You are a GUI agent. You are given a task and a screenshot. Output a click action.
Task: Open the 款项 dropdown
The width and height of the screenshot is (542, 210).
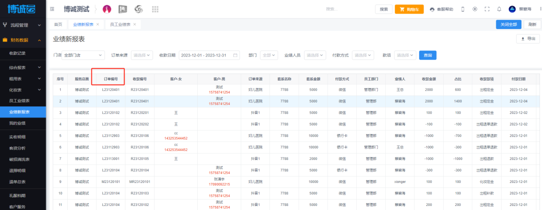[x=405, y=55]
